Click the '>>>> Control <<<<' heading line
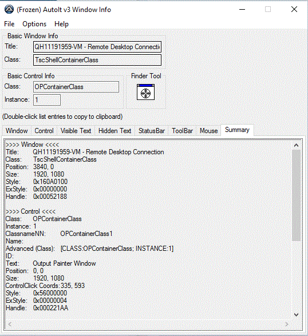The width and height of the screenshot is (308, 336). point(30,211)
